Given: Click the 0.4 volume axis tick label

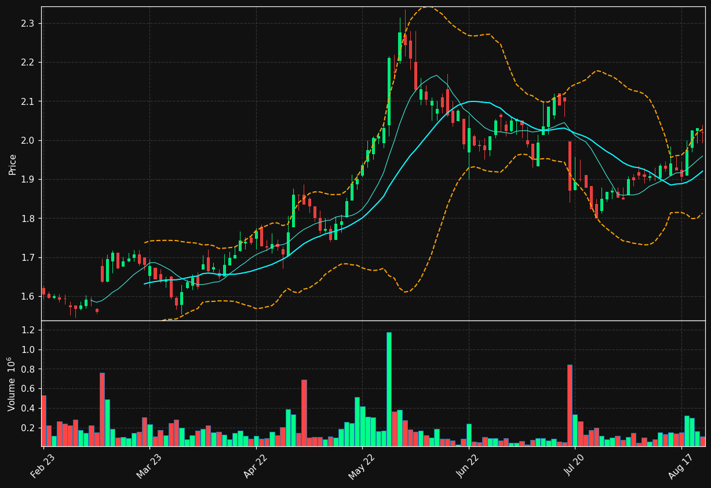Looking at the screenshot, I should [x=28, y=409].
